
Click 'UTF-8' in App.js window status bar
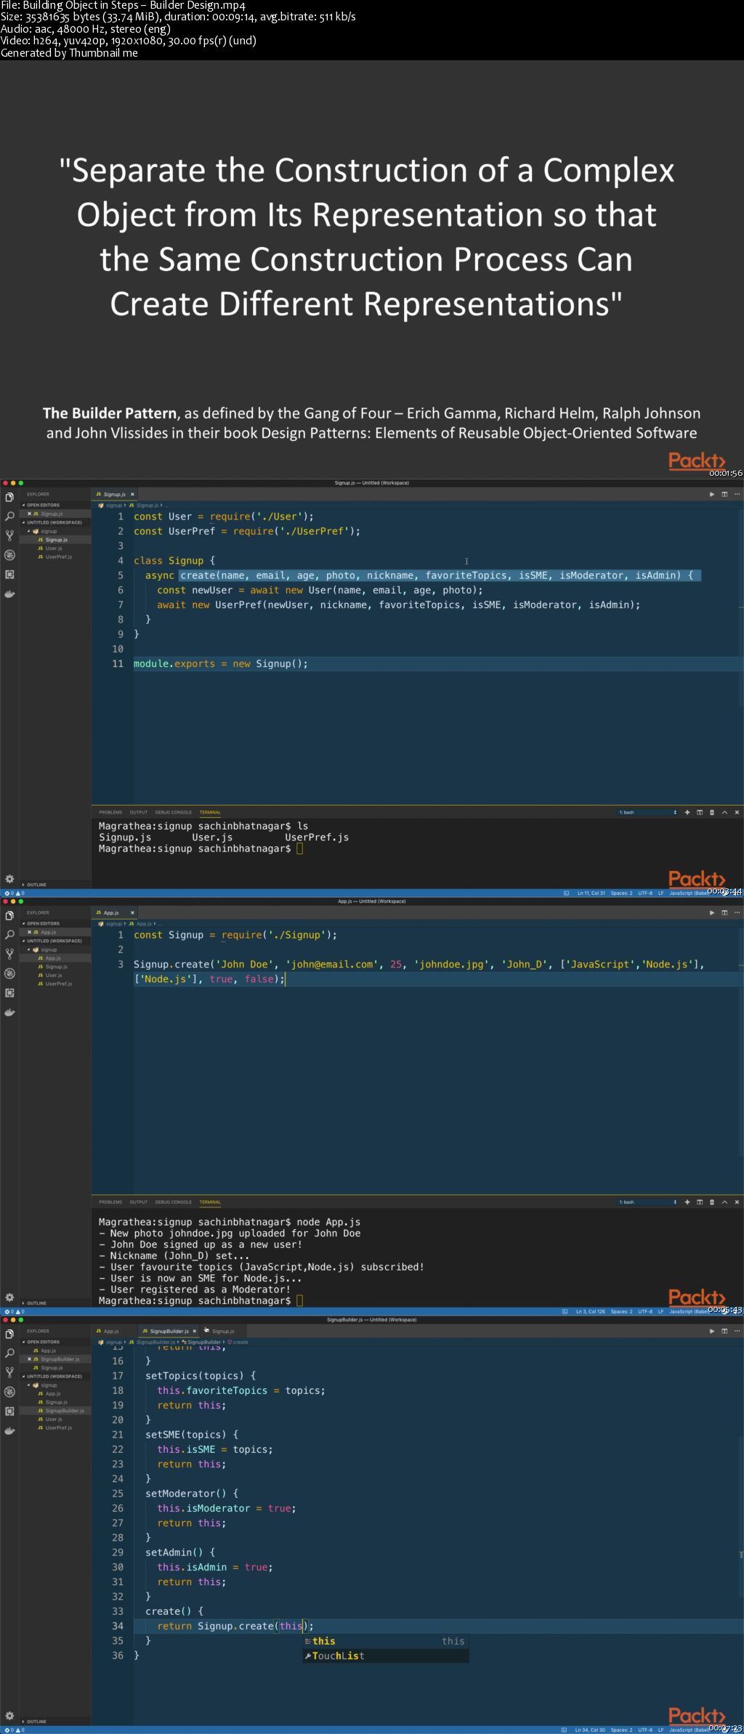click(645, 1312)
